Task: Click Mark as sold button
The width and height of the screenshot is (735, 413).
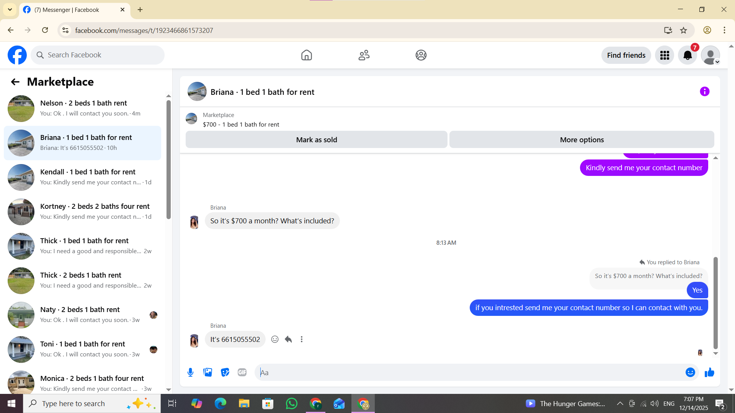Action: coord(316,140)
